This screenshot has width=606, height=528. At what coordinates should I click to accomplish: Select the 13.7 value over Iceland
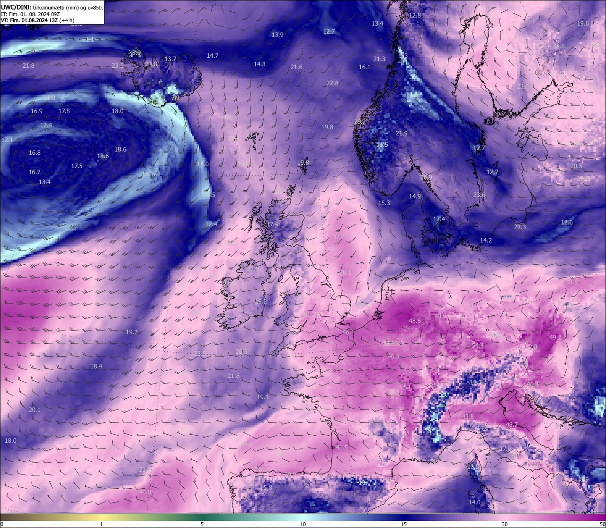tap(170, 59)
